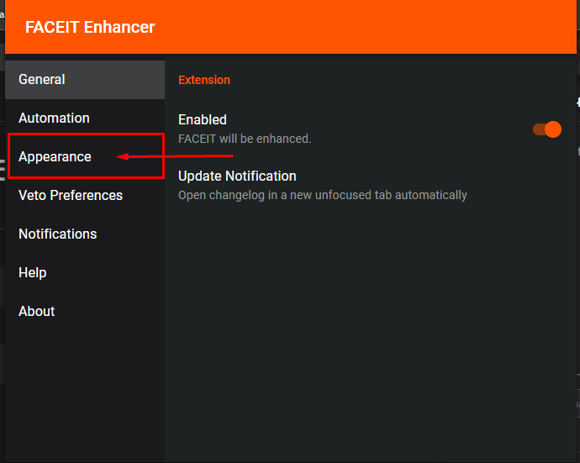Open the About tab
580x463 pixels.
85,312
